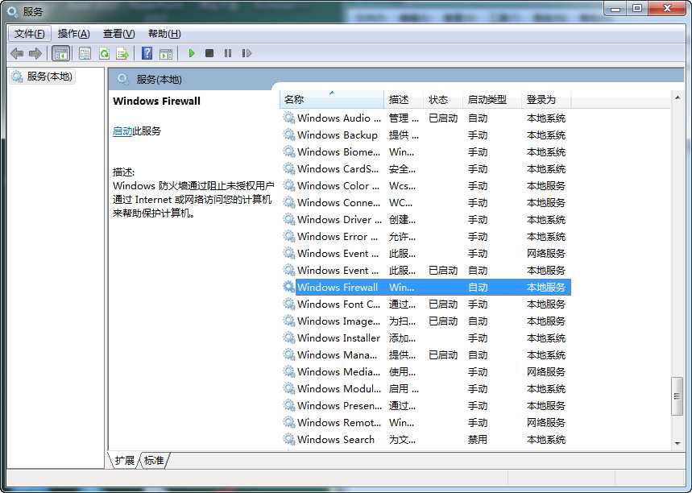
Task: Select the Windows Biome... service row
Action: click(425, 151)
